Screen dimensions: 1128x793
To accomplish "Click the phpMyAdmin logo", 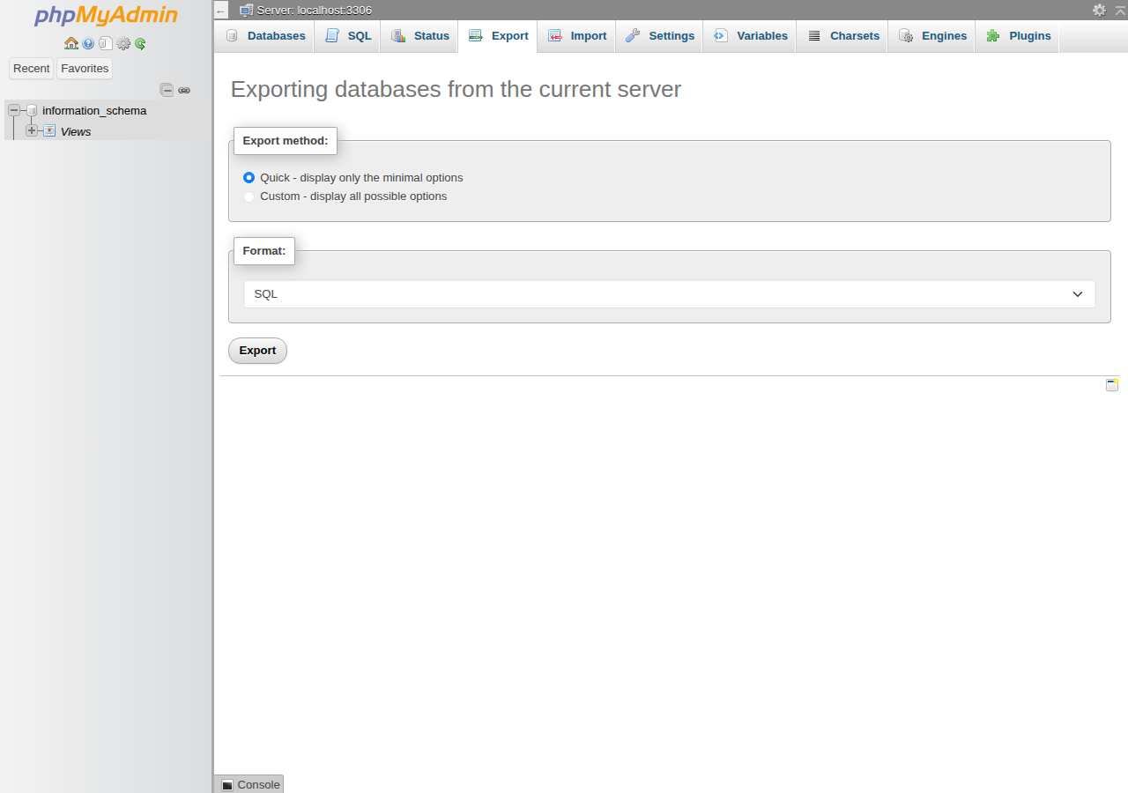I will [x=106, y=16].
